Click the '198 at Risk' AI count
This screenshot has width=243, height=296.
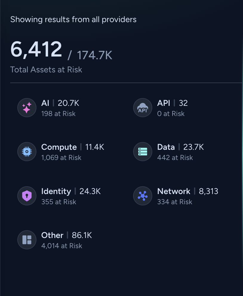[x=59, y=114]
